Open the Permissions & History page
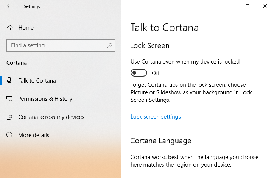This screenshot has height=178, width=274. pyautogui.click(x=45, y=99)
